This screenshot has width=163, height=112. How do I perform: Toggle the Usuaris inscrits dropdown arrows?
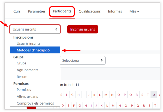[x=56, y=29]
